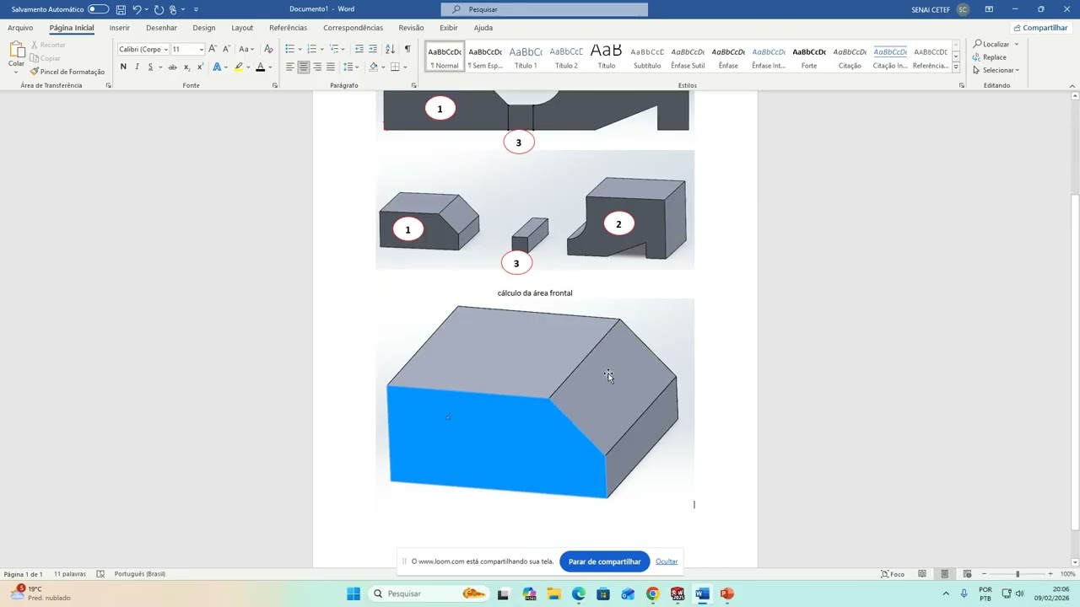
Task: Apply superscript formatting
Action: click(200, 67)
